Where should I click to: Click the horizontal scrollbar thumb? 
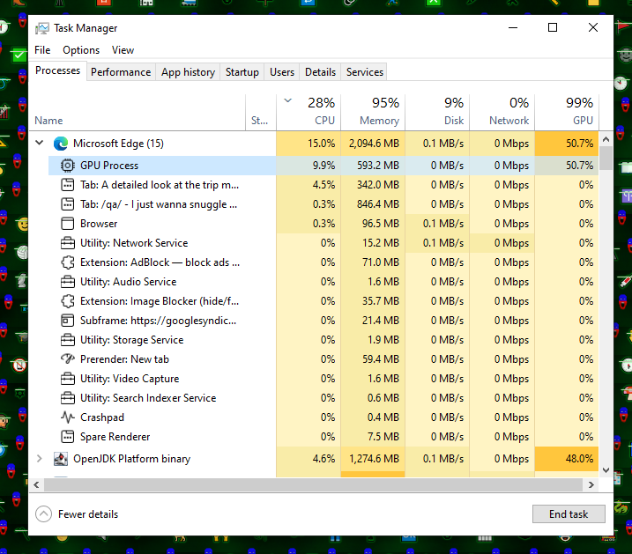click(x=313, y=484)
